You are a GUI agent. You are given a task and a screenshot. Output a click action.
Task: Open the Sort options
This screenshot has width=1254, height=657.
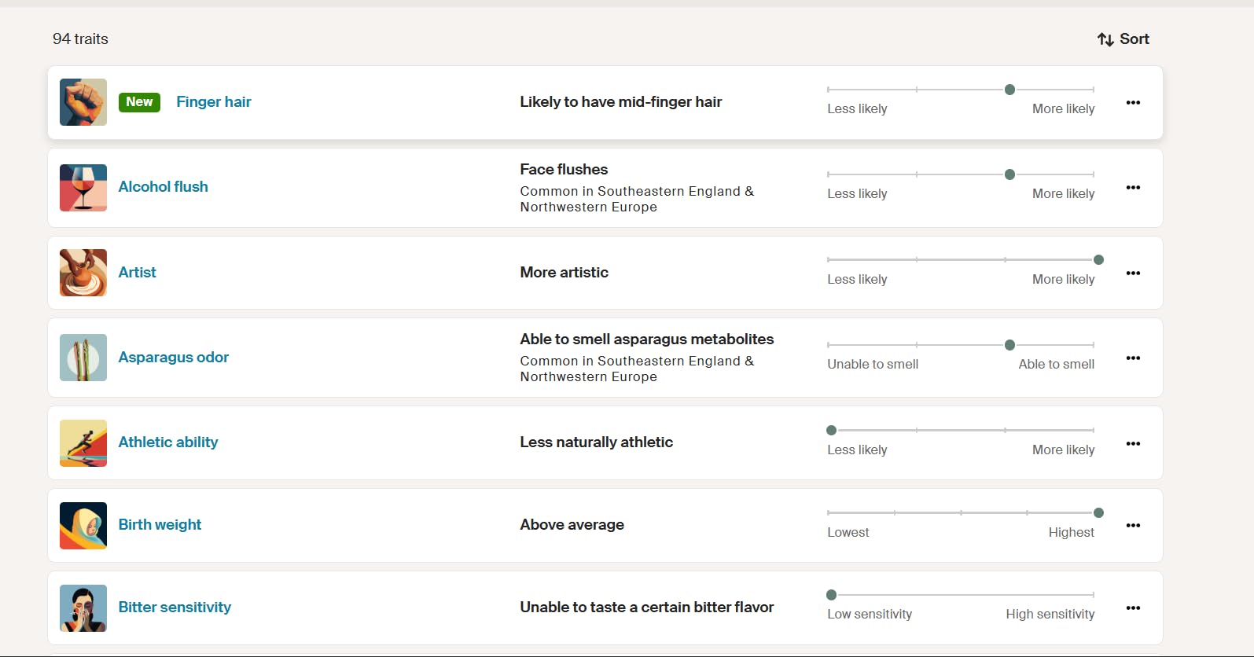point(1123,39)
